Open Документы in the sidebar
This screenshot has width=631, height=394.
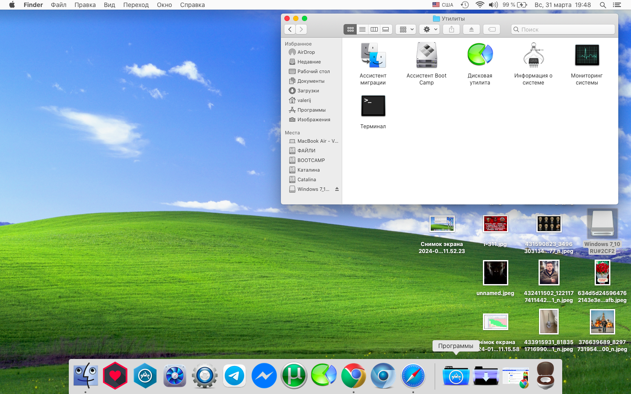(x=312, y=81)
